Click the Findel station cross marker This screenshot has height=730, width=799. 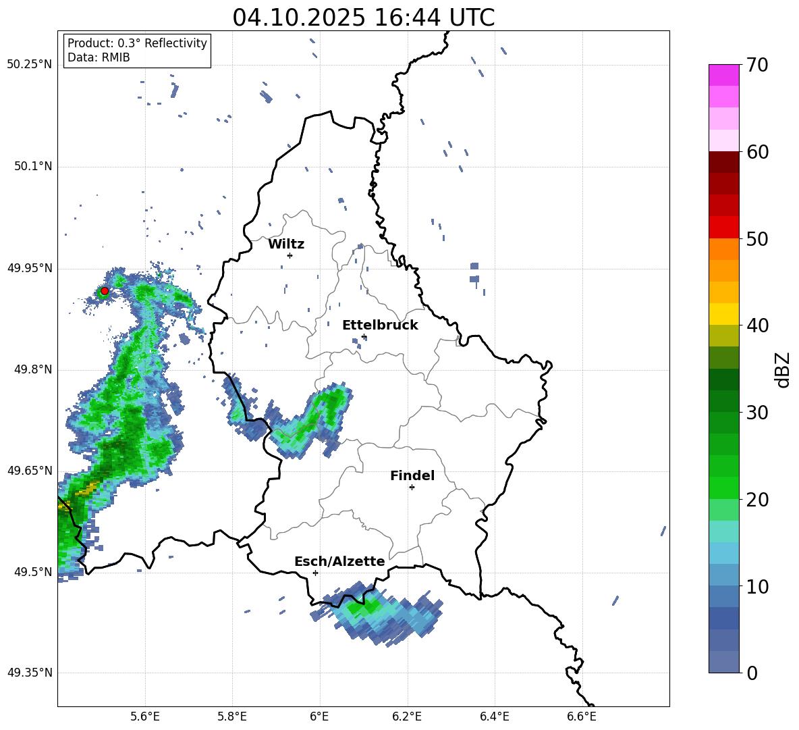click(x=412, y=488)
